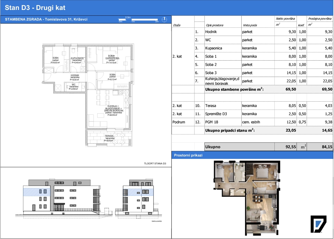The image size is (334, 239).
Task: Open the front building elevation drawing
Action: tap(64, 198)
